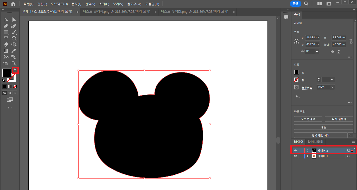
Task: Select the Eyedropper tool
Action: point(14,51)
